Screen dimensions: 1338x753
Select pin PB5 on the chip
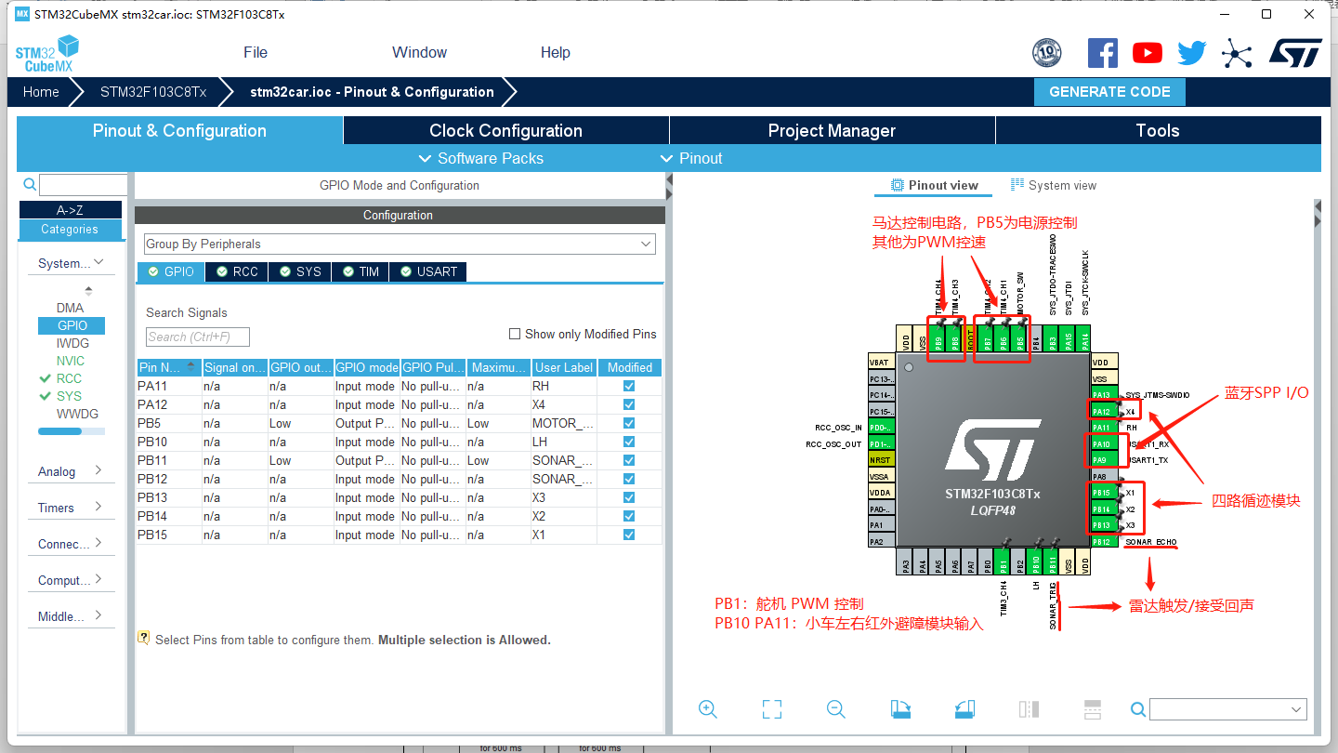[x=1019, y=338]
